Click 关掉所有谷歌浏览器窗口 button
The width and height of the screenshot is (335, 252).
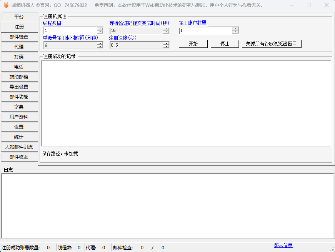click(271, 44)
